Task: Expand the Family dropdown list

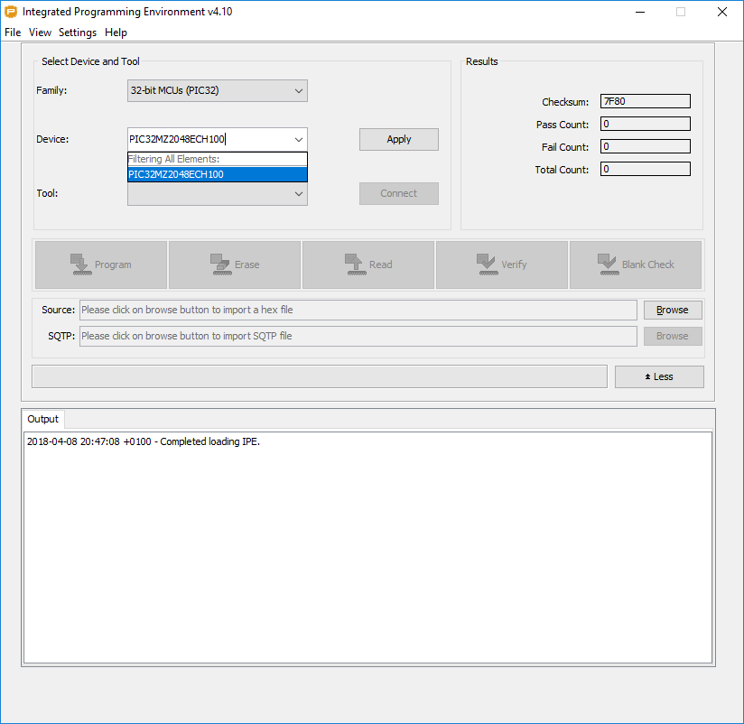Action: click(x=299, y=91)
